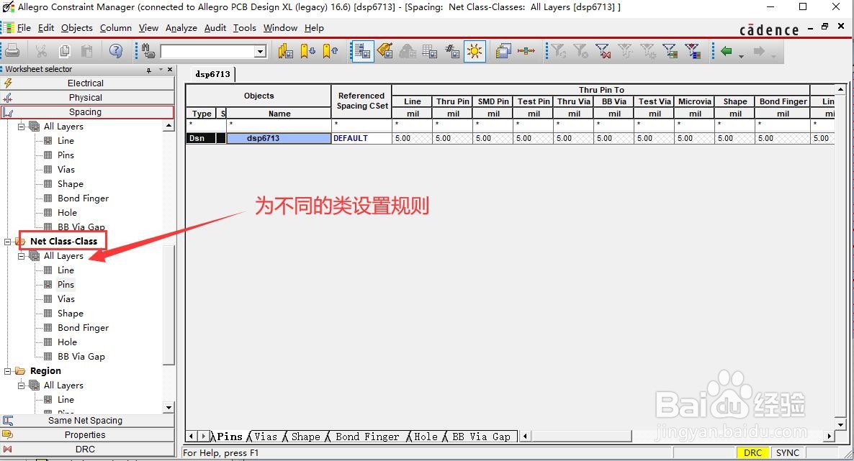The image size is (854, 461).
Task: Collapse All Layers under Net Class-Class
Action: (21, 256)
